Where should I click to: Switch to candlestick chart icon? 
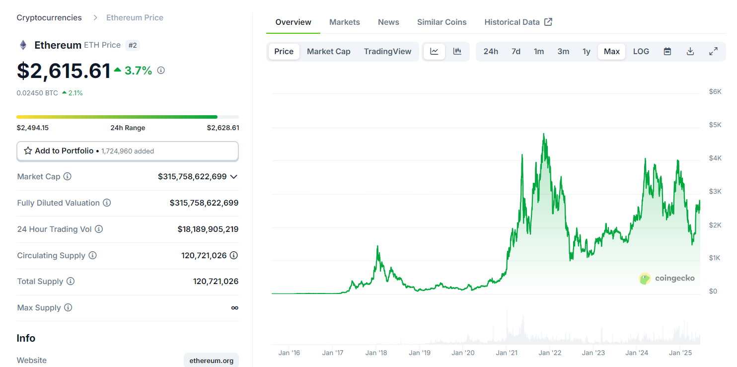coord(457,51)
